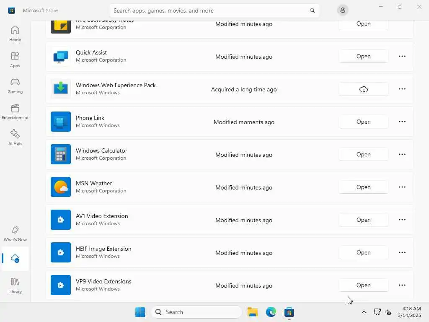Click the Phone Link app name

tap(90, 118)
